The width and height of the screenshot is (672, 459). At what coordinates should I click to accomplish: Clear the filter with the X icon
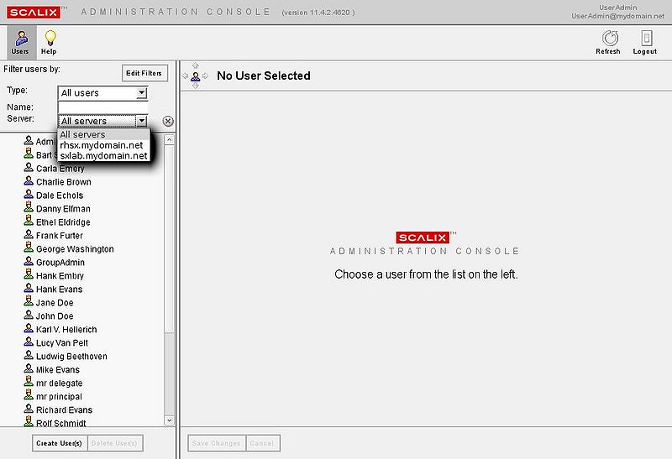[168, 121]
